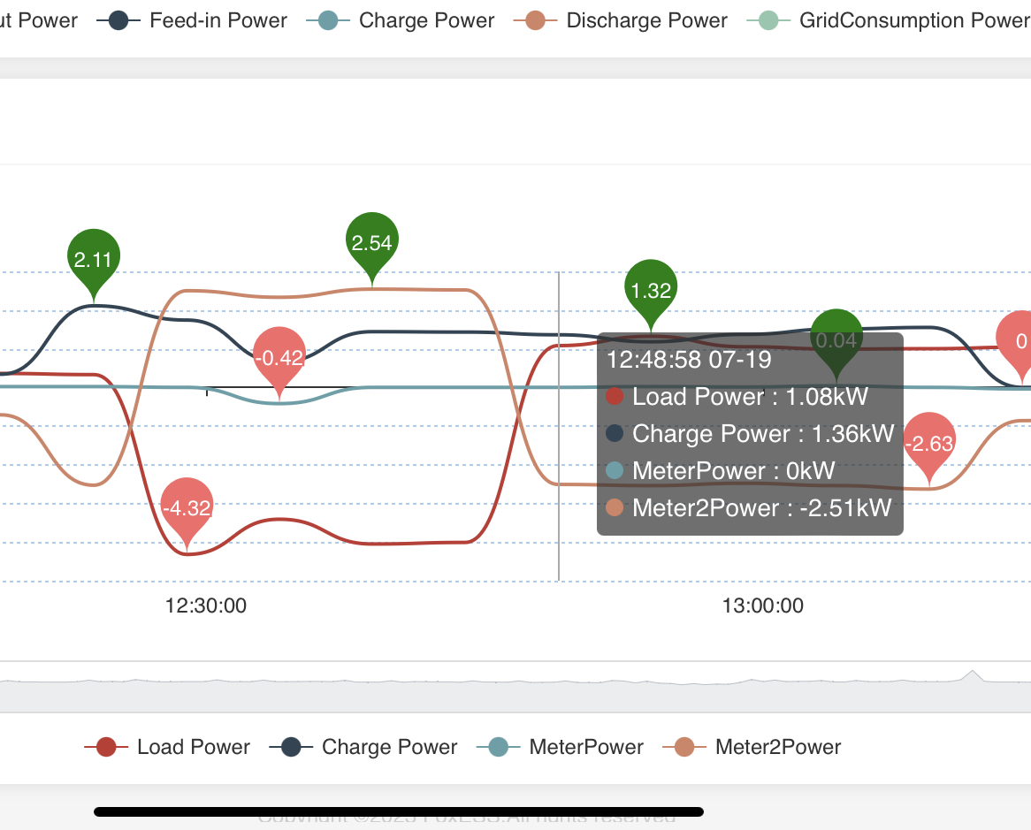This screenshot has width=1031, height=830.
Task: Toggle the MeterPower legend item
Action: click(560, 747)
